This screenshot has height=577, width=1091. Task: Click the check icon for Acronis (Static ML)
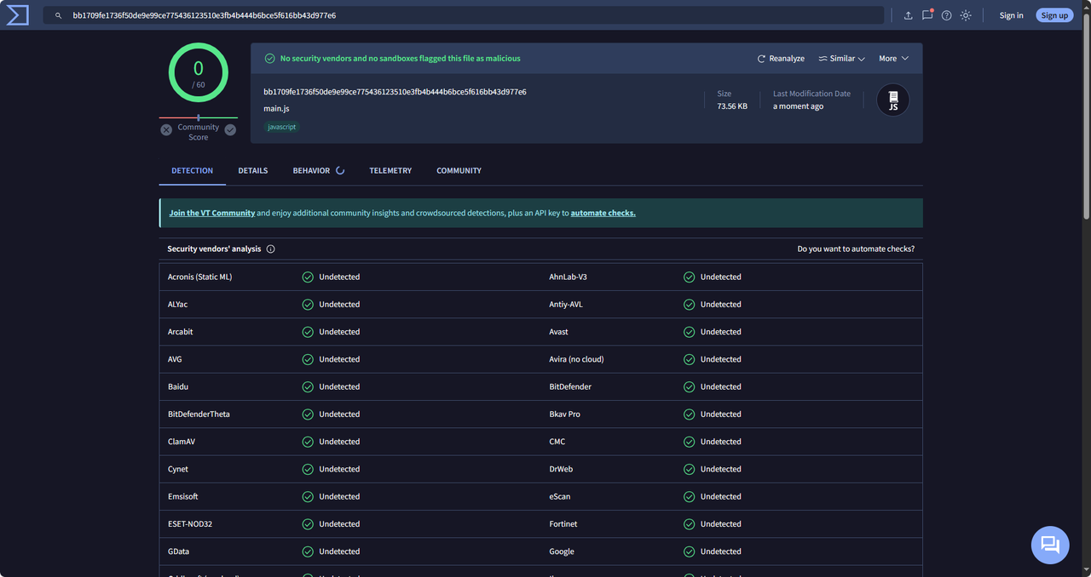pyautogui.click(x=308, y=277)
